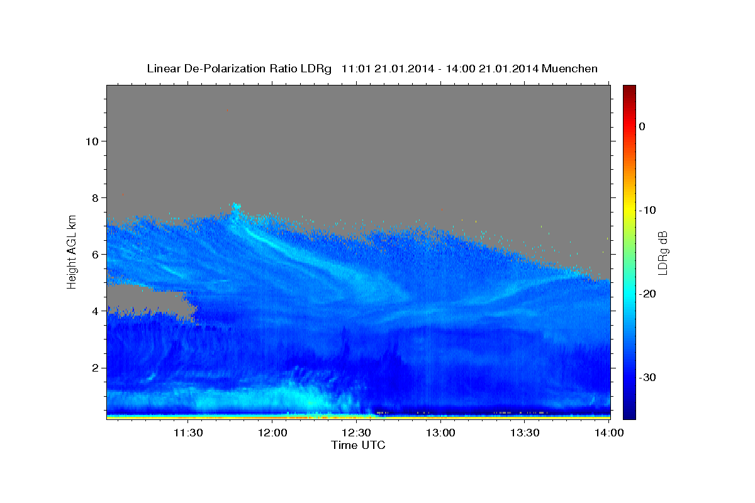Click the height tick label 4
755x503 pixels.
pos(94,311)
